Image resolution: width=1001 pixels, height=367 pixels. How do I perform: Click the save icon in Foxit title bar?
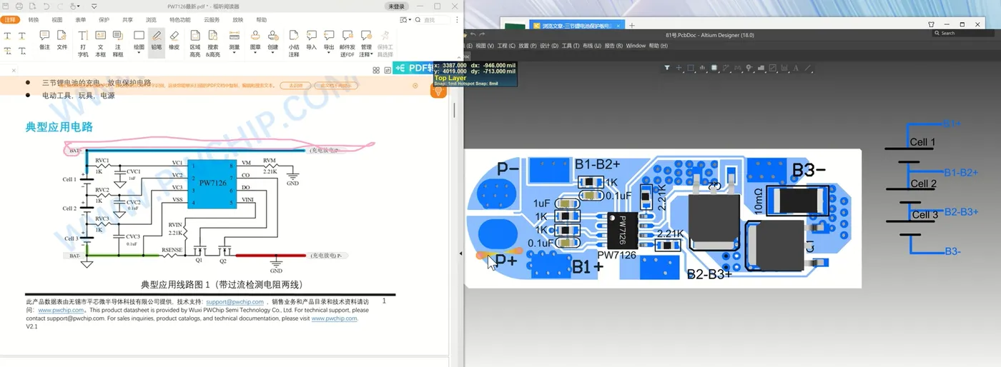click(6, 6)
